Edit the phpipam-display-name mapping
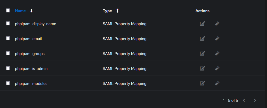 click(x=202, y=23)
